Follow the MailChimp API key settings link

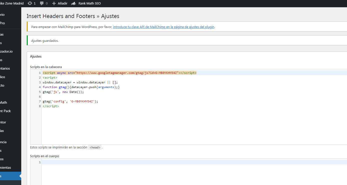click(164, 27)
